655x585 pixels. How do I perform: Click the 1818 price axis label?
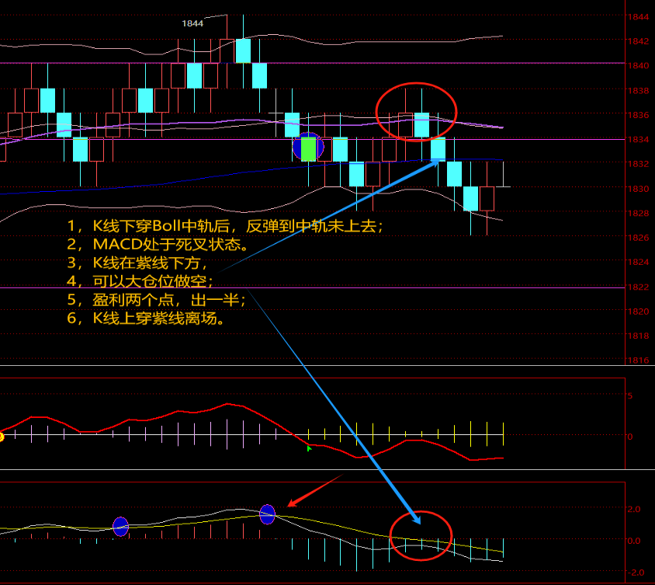tap(638, 336)
